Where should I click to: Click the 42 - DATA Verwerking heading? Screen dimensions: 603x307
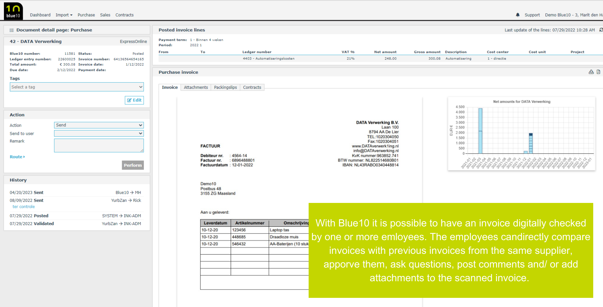tap(36, 41)
